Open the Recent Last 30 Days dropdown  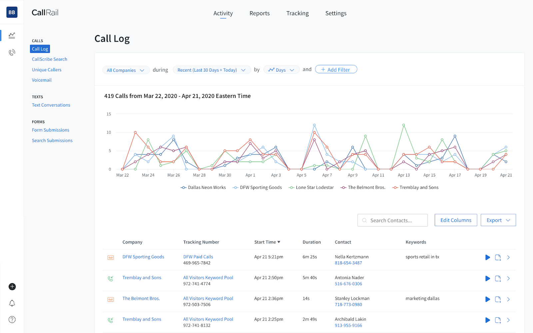212,70
